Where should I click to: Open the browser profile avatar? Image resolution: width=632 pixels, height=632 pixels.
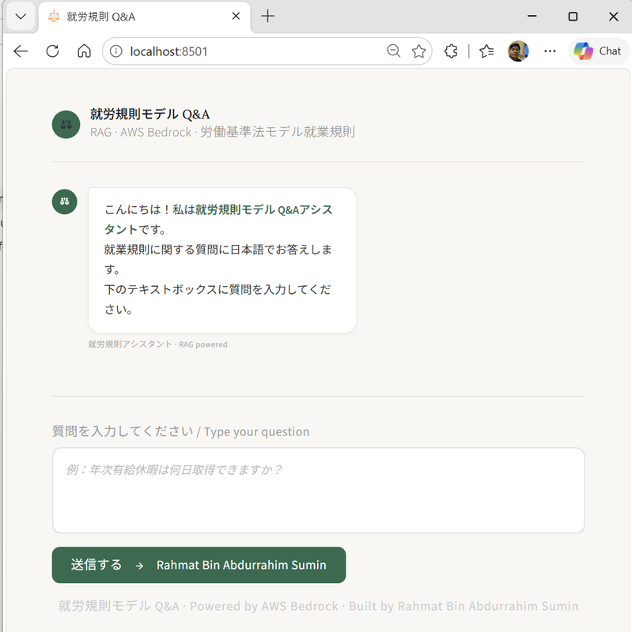click(518, 51)
